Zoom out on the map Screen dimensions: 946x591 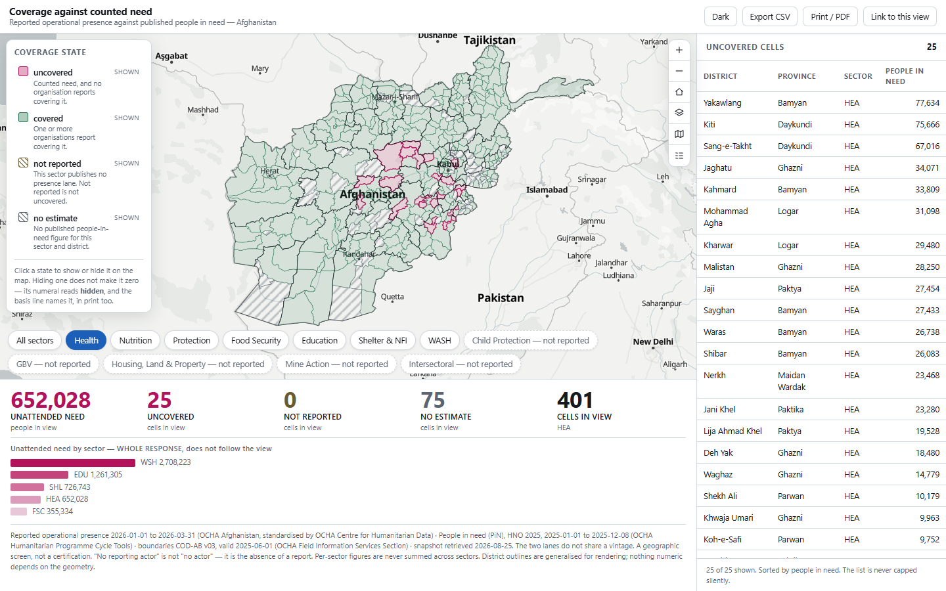point(679,71)
